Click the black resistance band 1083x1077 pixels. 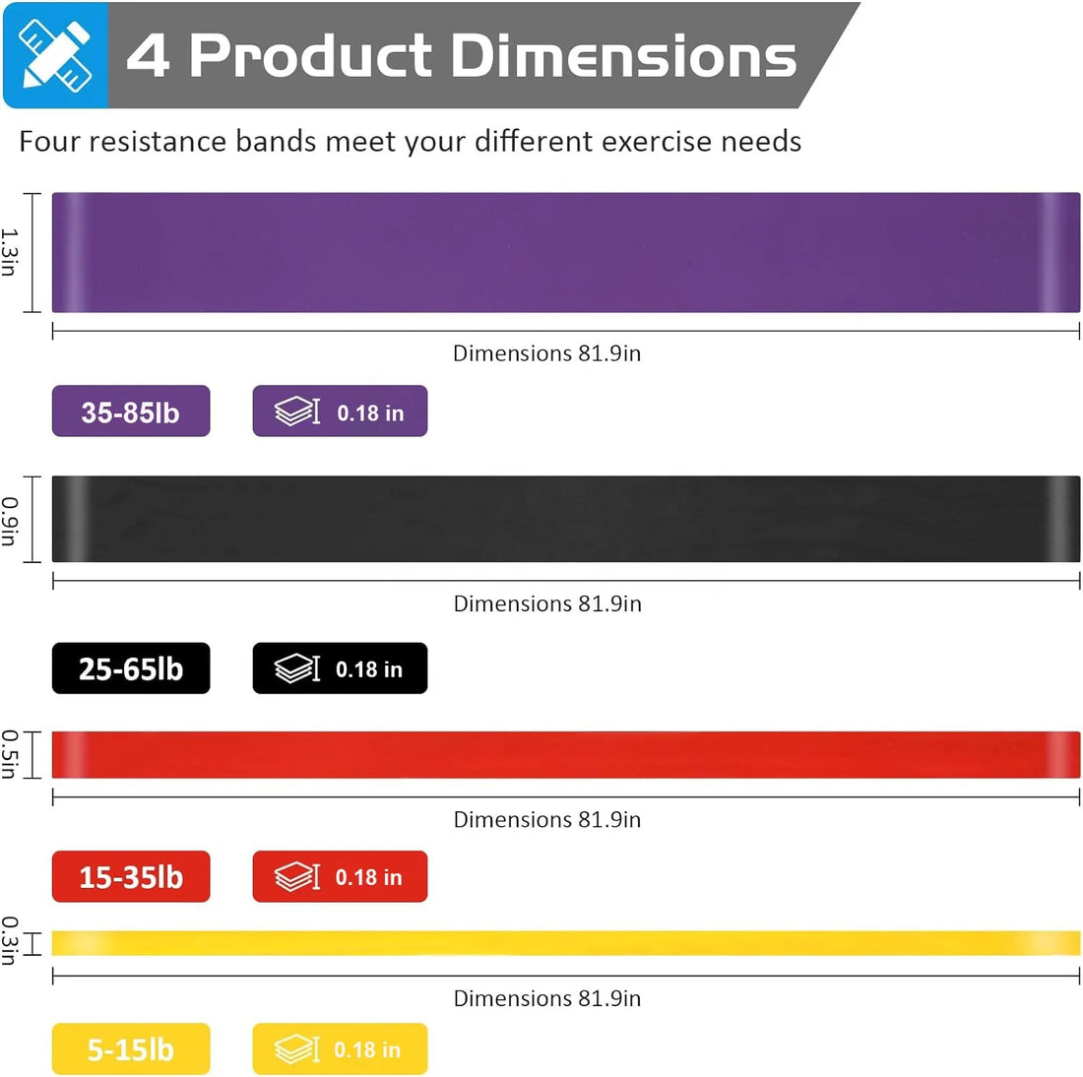(x=565, y=519)
